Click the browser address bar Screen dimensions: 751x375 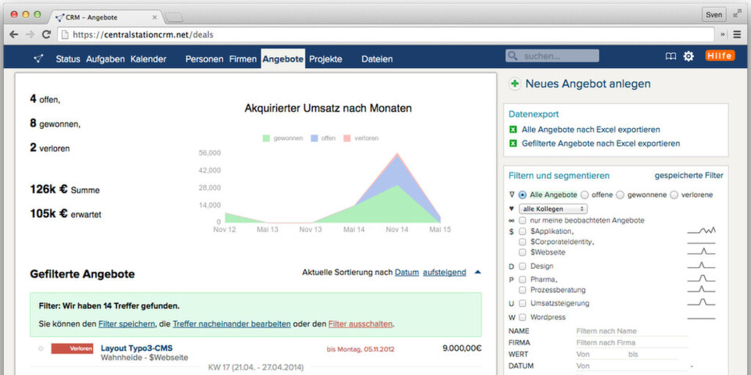(x=386, y=34)
